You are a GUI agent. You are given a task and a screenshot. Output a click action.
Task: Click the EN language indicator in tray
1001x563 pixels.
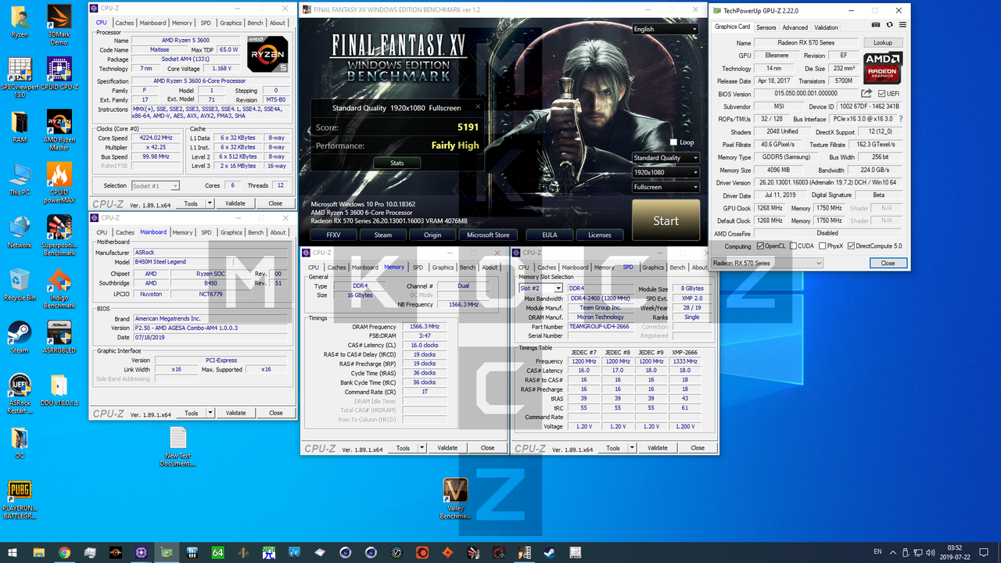(877, 552)
